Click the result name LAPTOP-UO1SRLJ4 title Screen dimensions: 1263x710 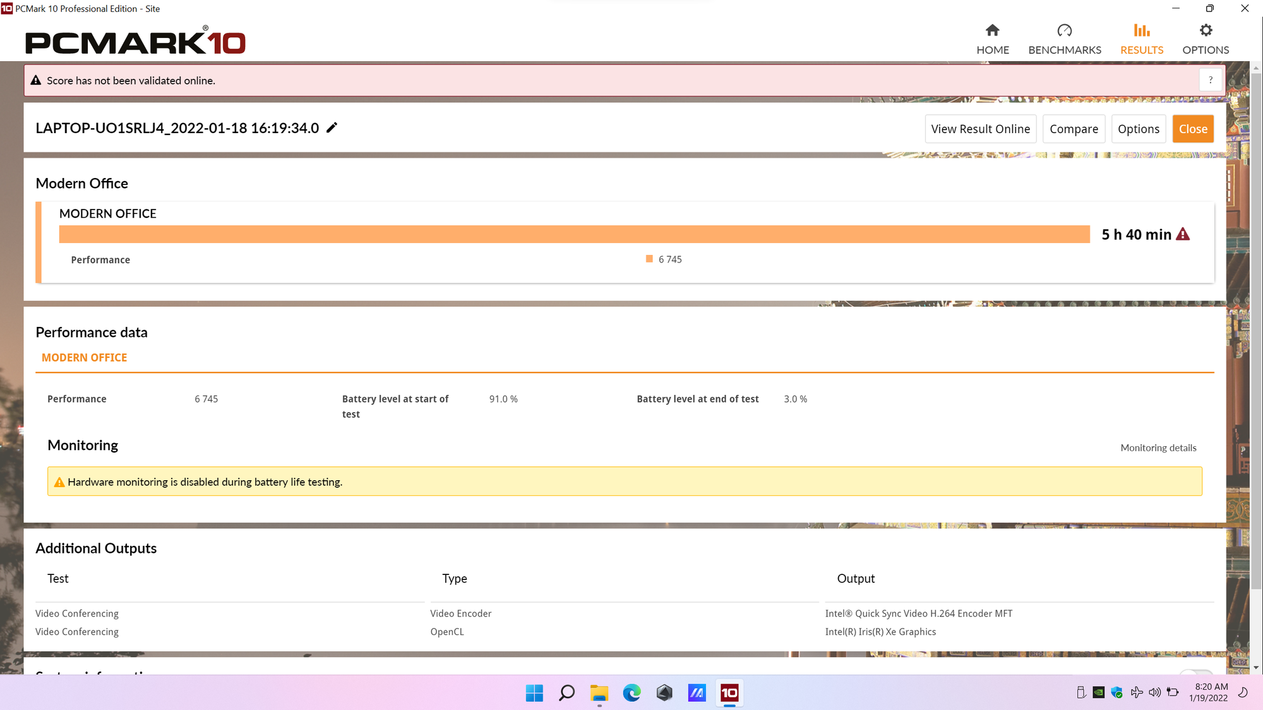(x=177, y=128)
